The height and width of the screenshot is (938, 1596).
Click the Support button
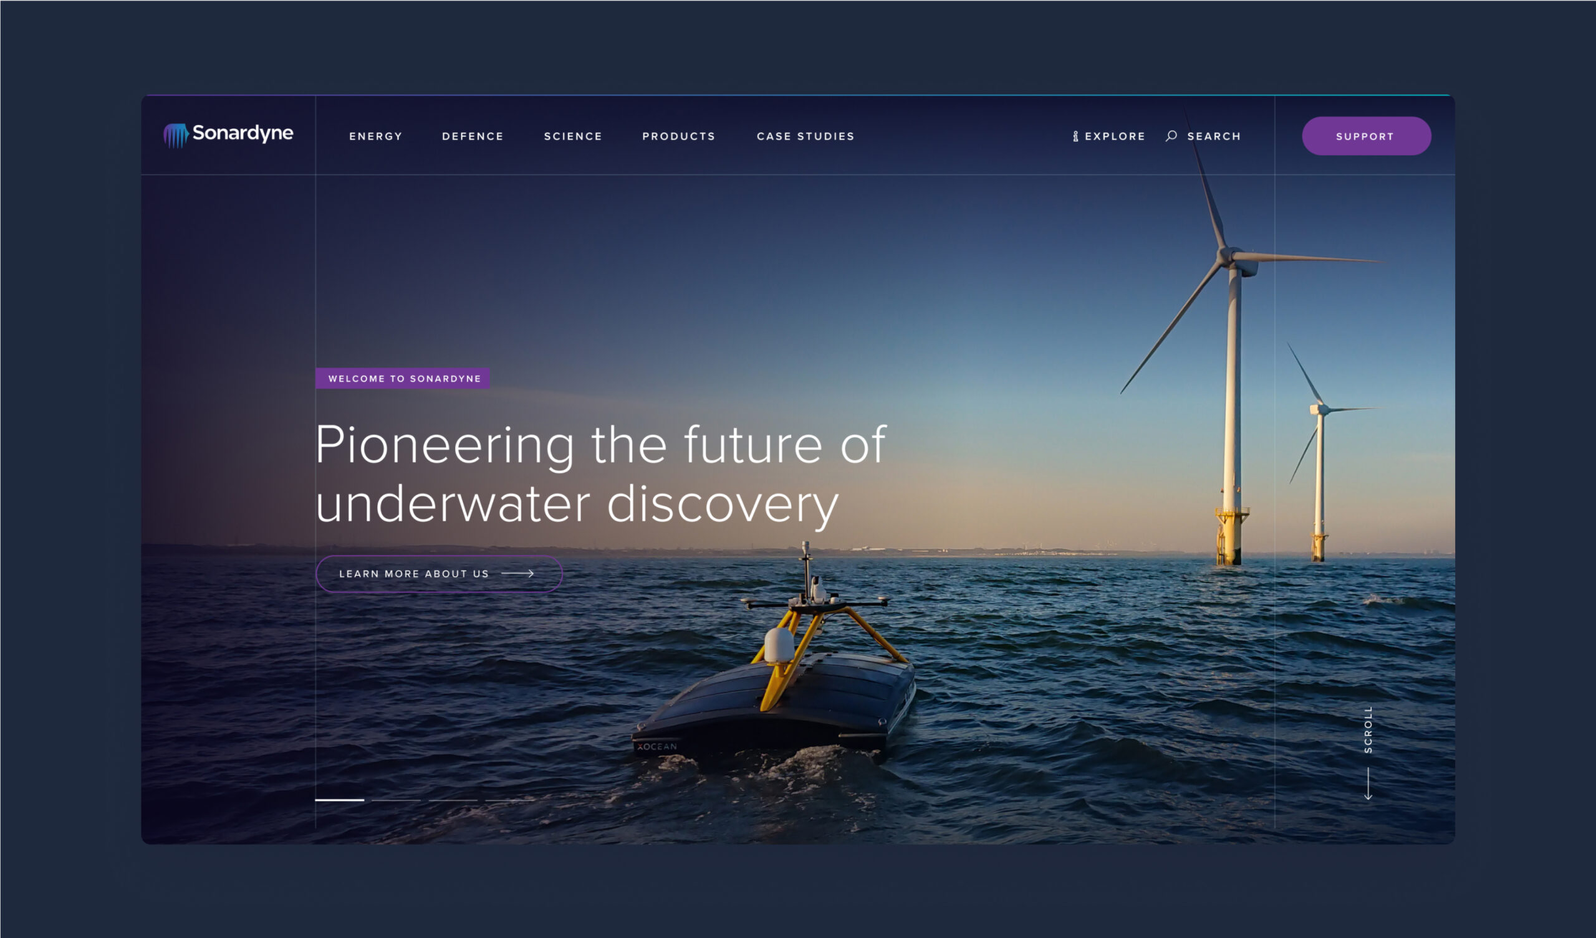point(1366,136)
